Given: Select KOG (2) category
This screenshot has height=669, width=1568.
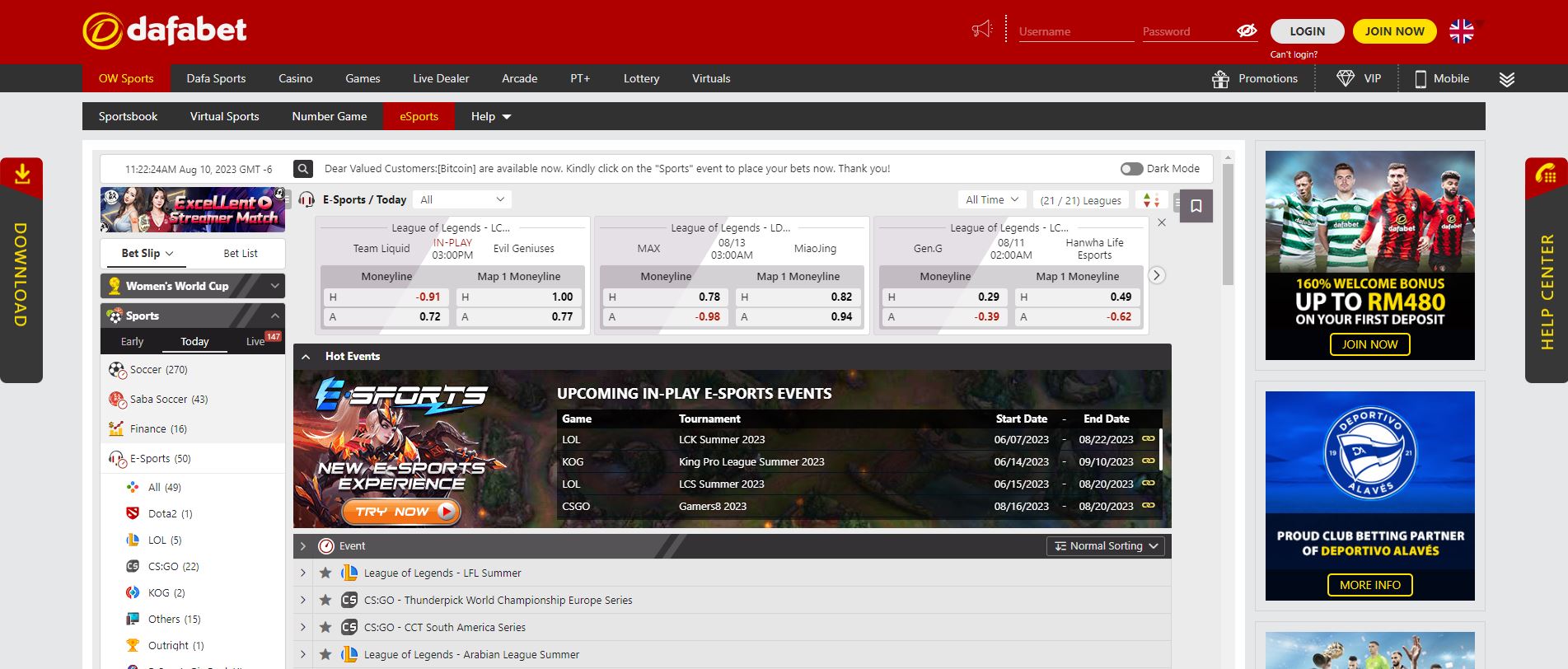Looking at the screenshot, I should (x=193, y=593).
